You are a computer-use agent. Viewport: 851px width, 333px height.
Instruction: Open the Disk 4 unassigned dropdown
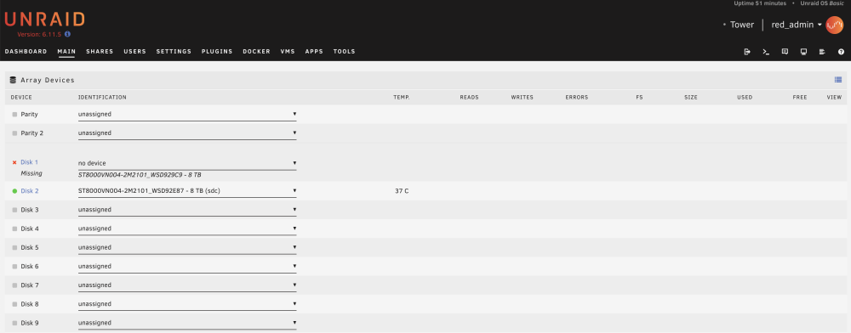pyautogui.click(x=187, y=229)
